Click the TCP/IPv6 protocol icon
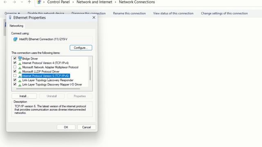Viewport: 262px width, 147px height. coord(20,76)
